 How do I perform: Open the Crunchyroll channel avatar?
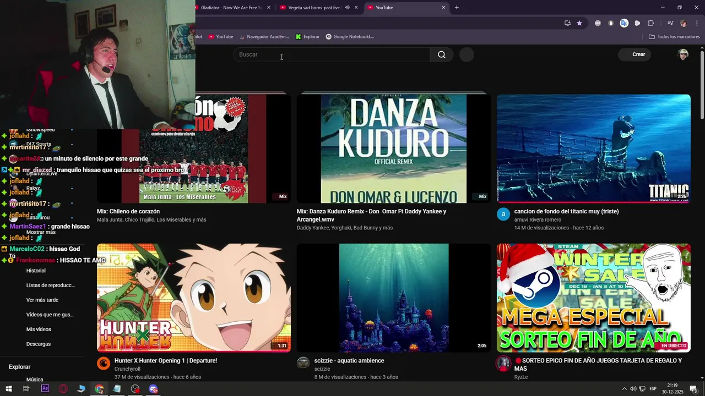click(104, 363)
